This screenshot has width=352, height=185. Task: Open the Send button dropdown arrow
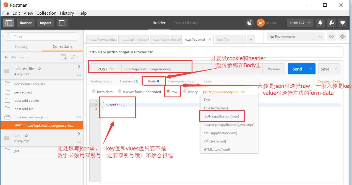pos(311,69)
